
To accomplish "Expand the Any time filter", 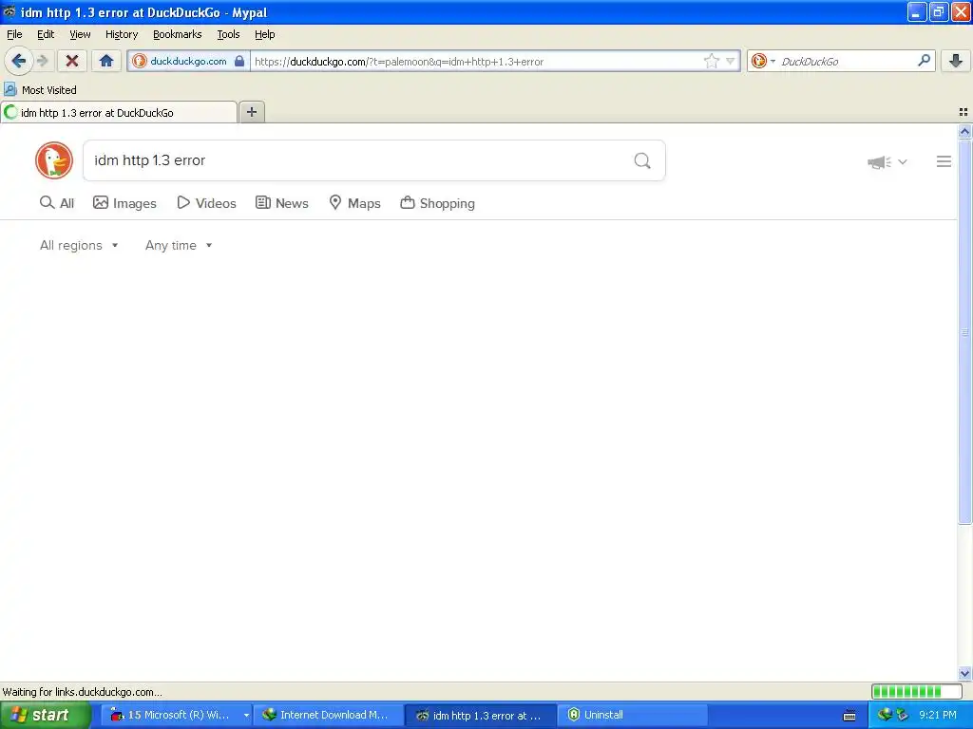I will pos(179,246).
